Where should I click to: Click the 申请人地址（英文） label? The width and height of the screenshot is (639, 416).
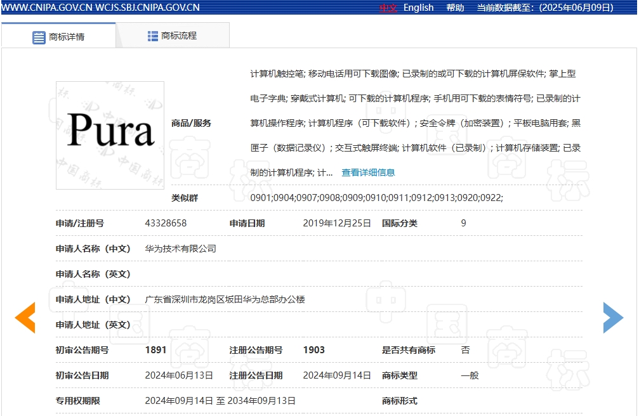(x=93, y=325)
